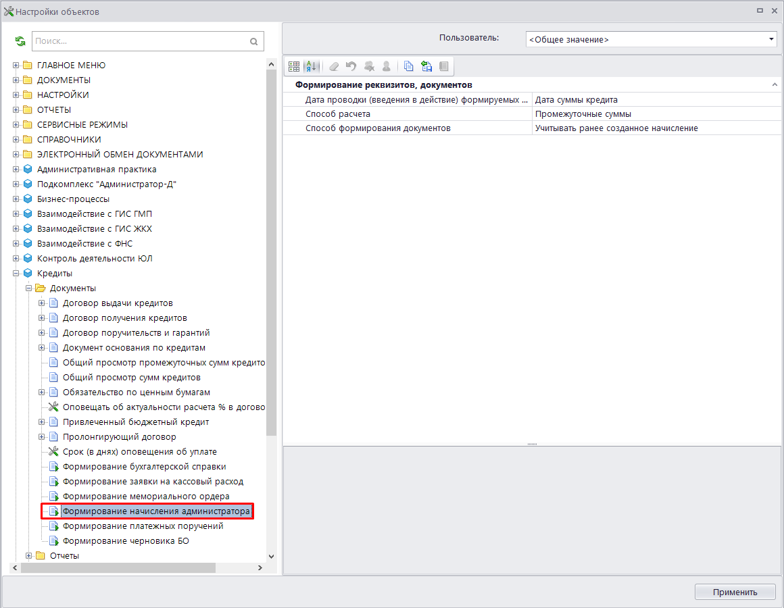Screen dimensions: 784x608
Task: Select Взаимодействие с ГИС ЖКХ node
Action: point(94,229)
